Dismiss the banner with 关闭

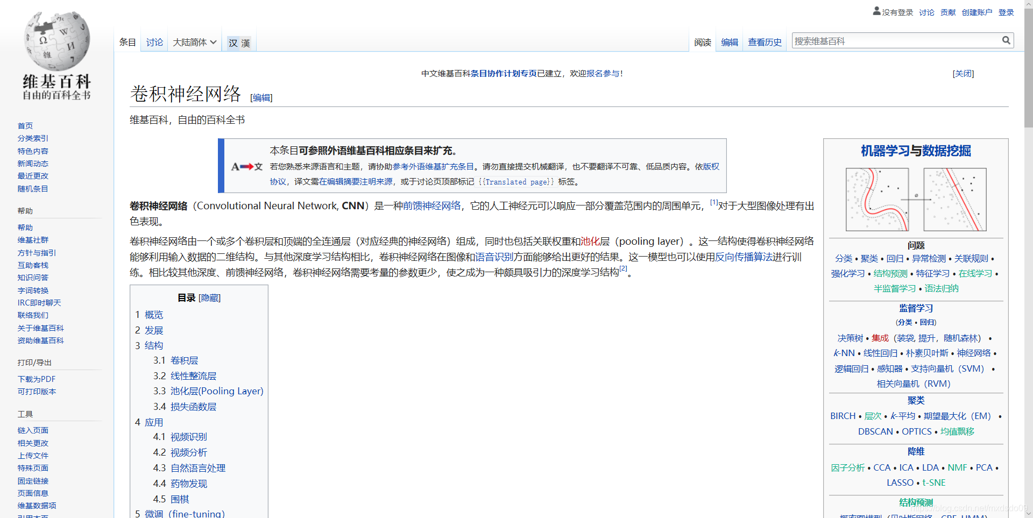pos(963,74)
